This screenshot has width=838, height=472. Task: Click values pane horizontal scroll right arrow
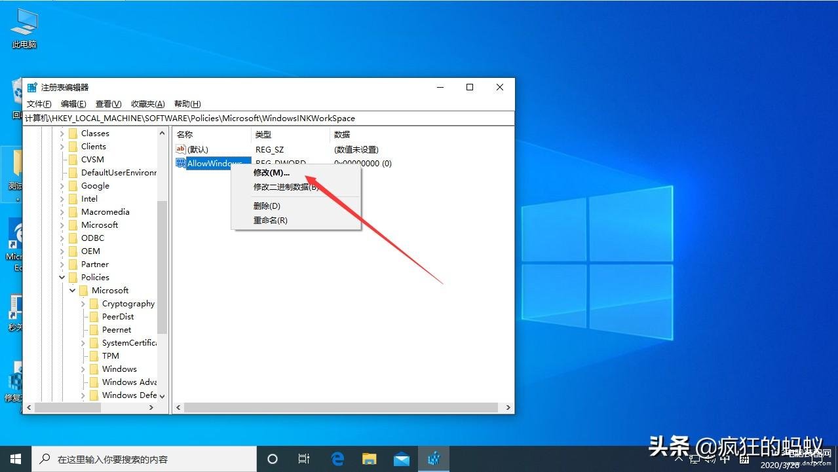(508, 407)
